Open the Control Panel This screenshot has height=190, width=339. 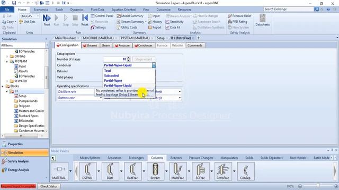pyautogui.click(x=102, y=16)
